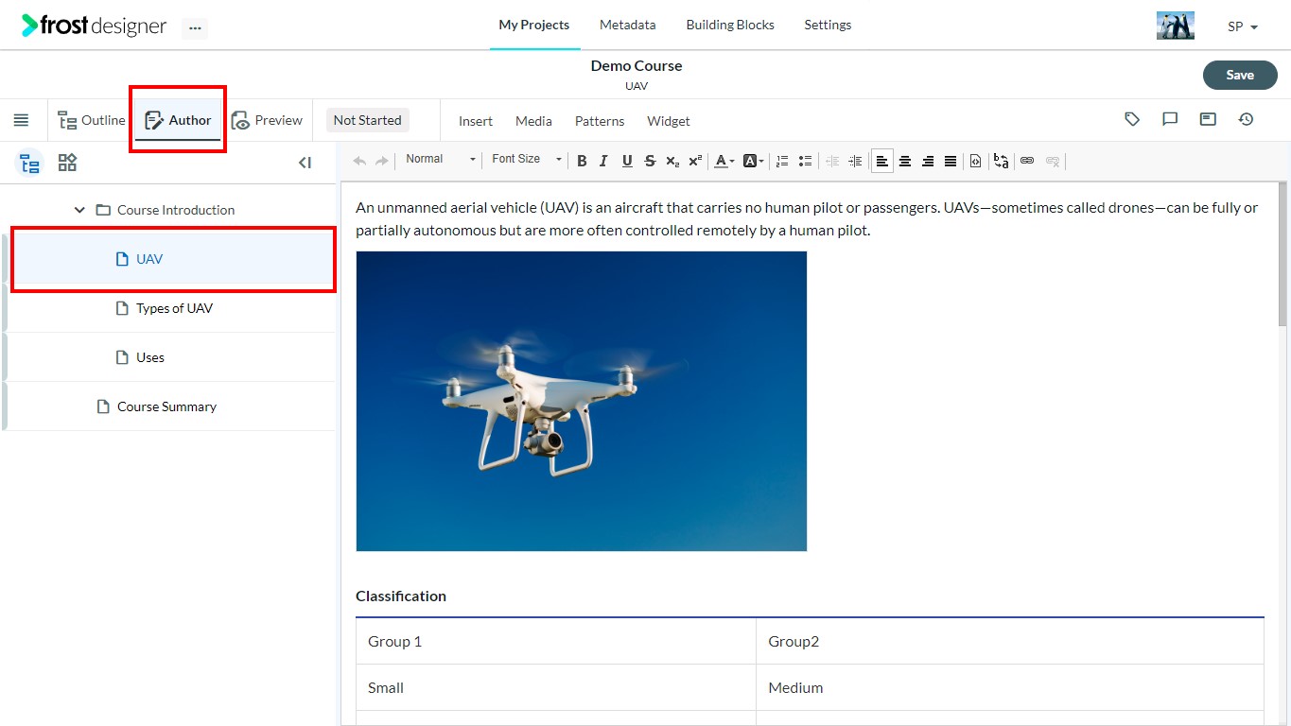Toggle subscript formatting
The height and width of the screenshot is (726, 1291).
click(x=672, y=161)
